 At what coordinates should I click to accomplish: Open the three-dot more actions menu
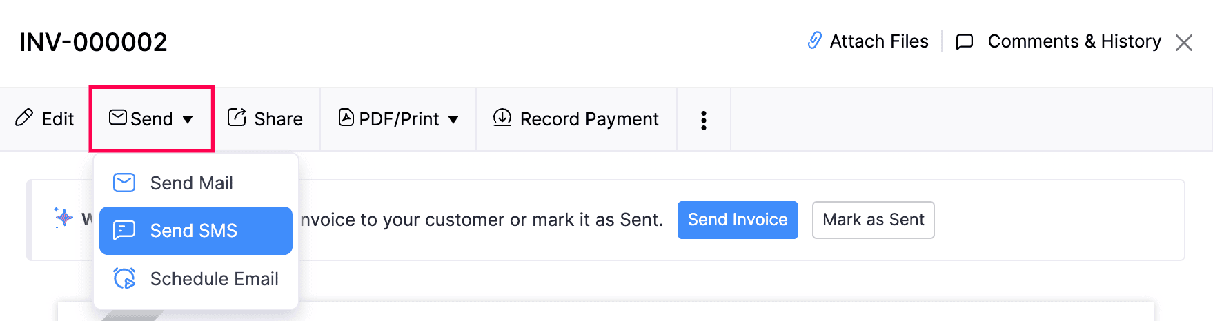coord(703,120)
